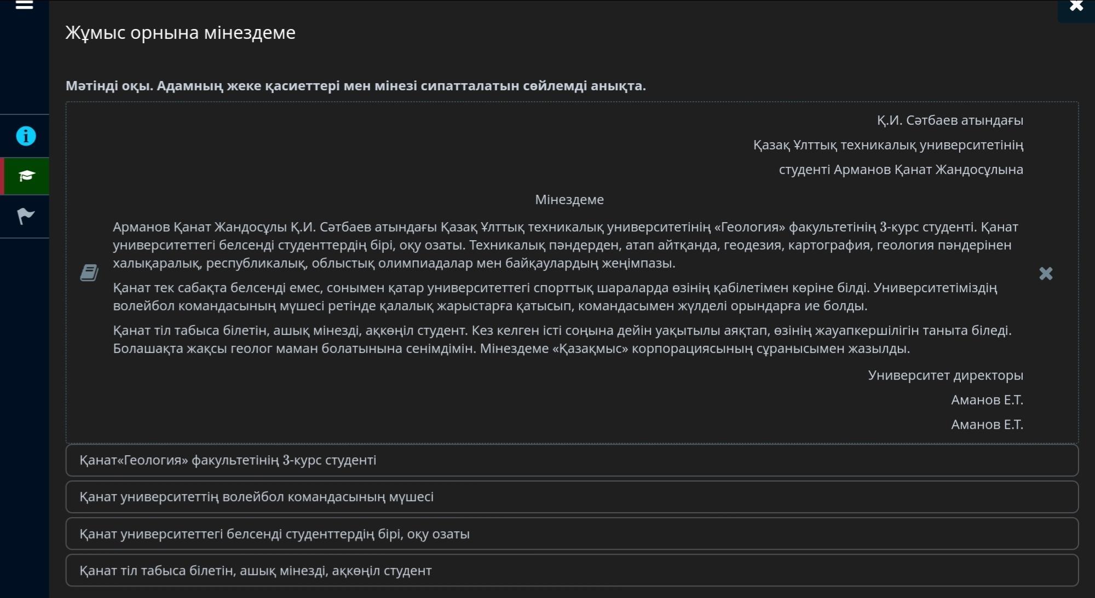Dismiss the text panel with its X icon
Image resolution: width=1095 pixels, height=598 pixels.
(x=1046, y=274)
